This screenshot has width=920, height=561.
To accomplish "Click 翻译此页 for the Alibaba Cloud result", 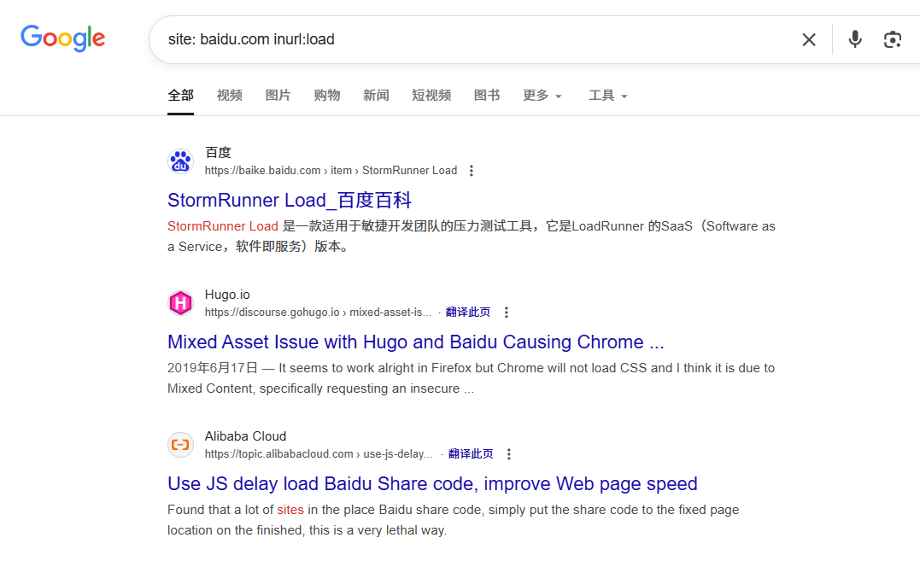I will click(471, 454).
